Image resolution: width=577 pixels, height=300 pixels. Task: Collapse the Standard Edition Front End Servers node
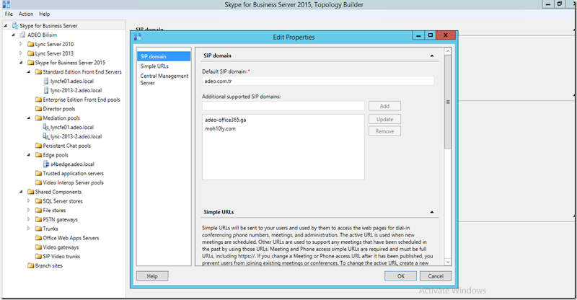pos(28,72)
